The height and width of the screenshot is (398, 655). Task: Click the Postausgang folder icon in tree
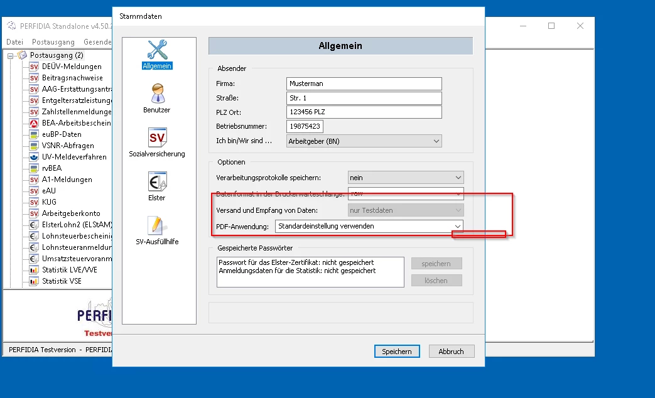(23, 55)
